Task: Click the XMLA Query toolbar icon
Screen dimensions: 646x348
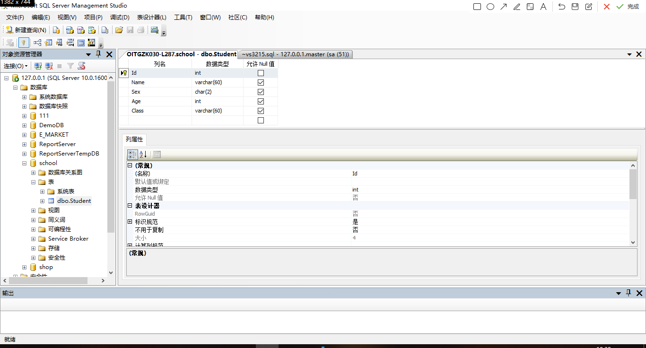Action: 92,30
